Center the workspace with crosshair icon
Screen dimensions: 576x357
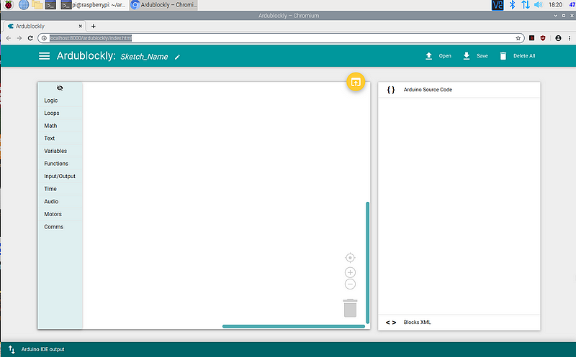(350, 258)
